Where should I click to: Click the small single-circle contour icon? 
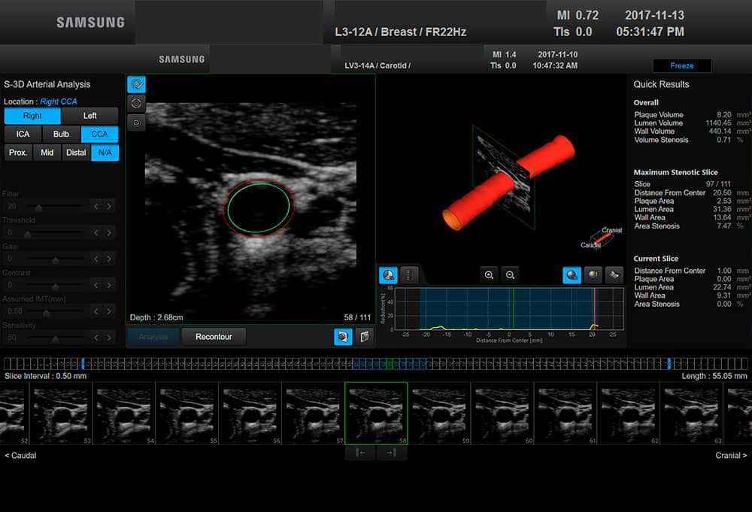click(137, 122)
